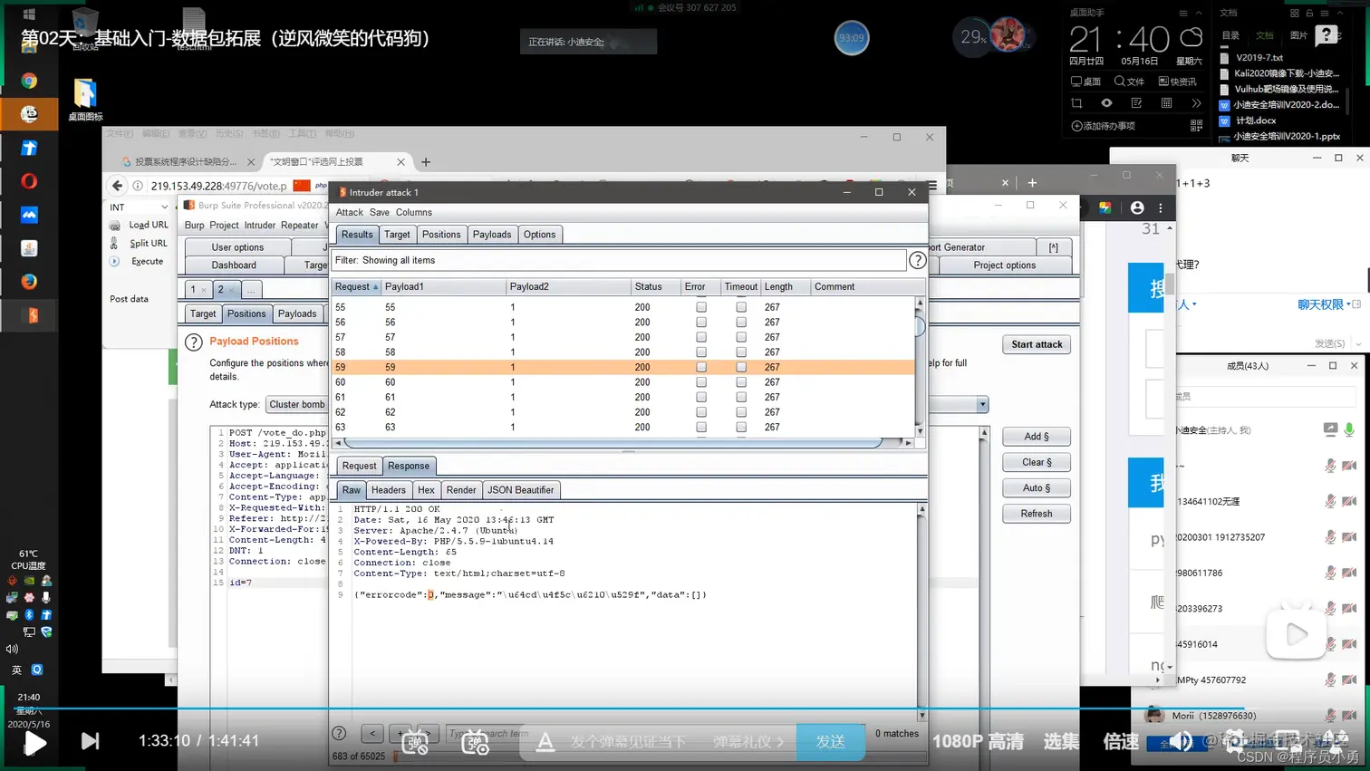
Task: Click the filter Showing all items bar
Action: tap(619, 260)
